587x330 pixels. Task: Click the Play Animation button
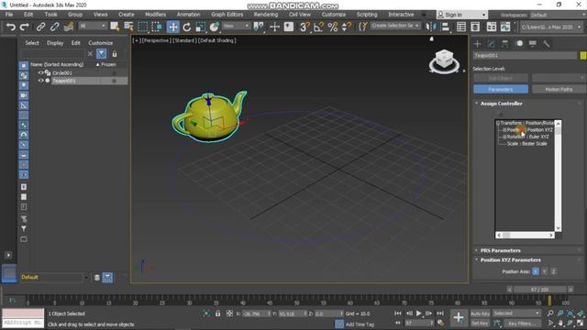(418, 313)
